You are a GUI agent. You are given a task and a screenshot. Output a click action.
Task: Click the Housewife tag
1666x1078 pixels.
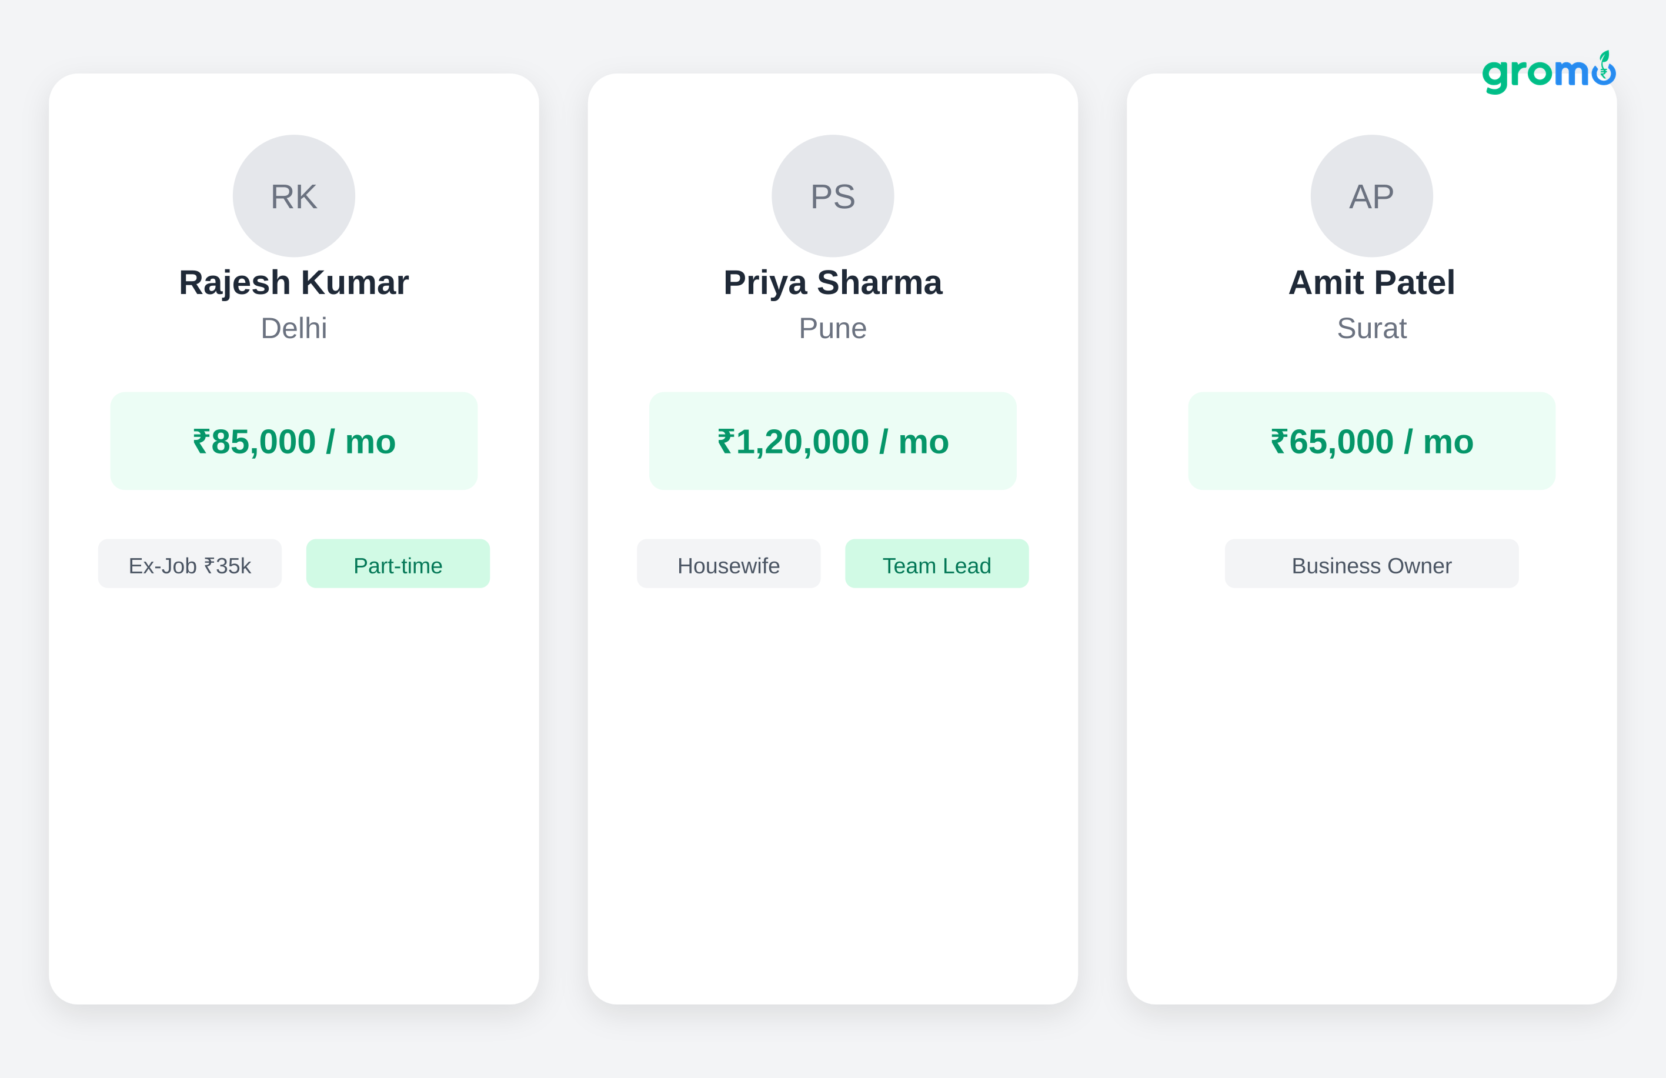tap(728, 564)
